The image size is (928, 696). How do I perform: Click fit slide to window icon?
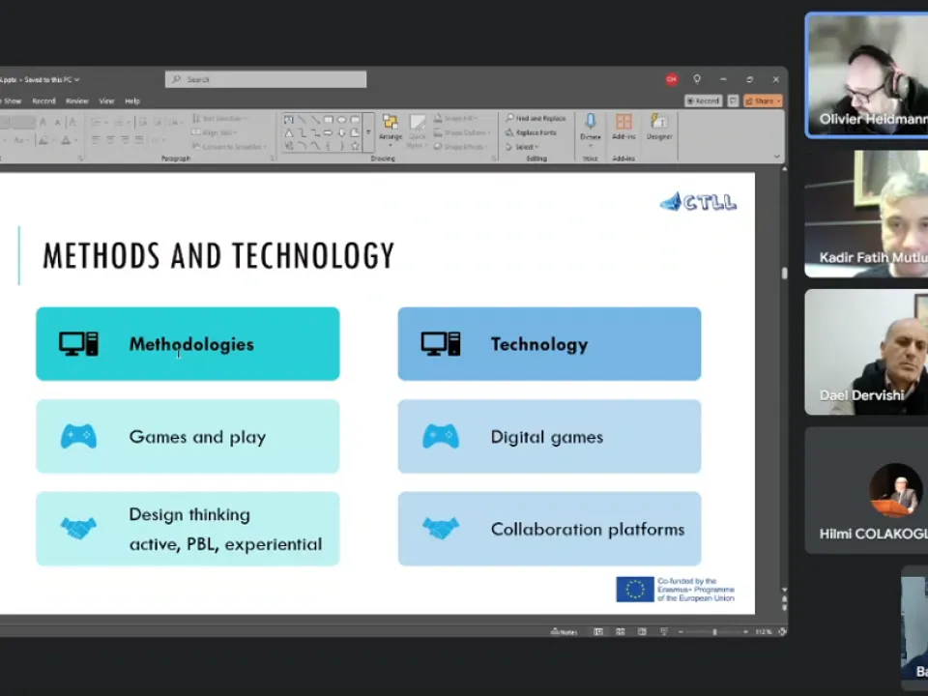[x=781, y=631]
